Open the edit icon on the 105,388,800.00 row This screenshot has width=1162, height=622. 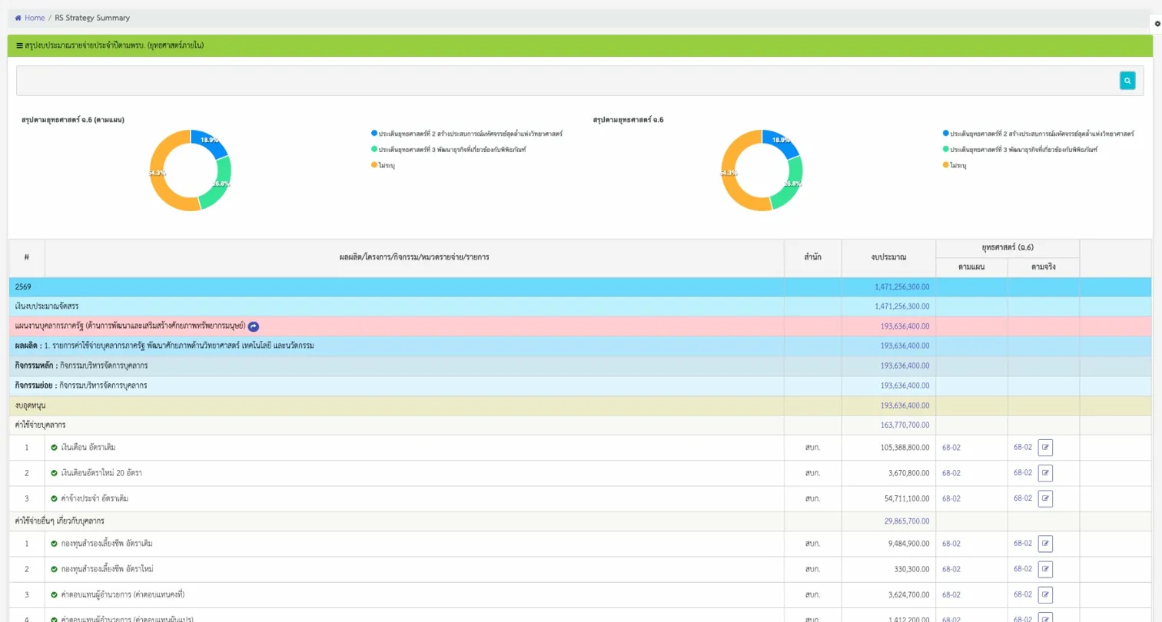tap(1045, 448)
